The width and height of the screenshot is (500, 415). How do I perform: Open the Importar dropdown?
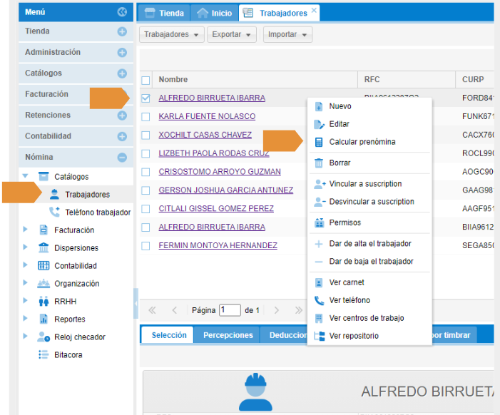tap(287, 34)
